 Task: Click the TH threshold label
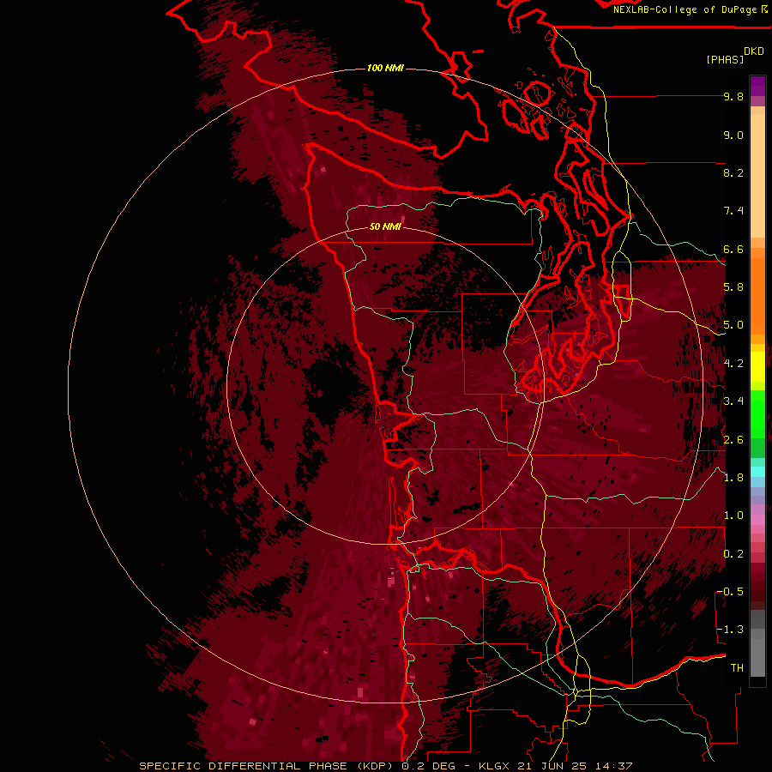coord(737,667)
